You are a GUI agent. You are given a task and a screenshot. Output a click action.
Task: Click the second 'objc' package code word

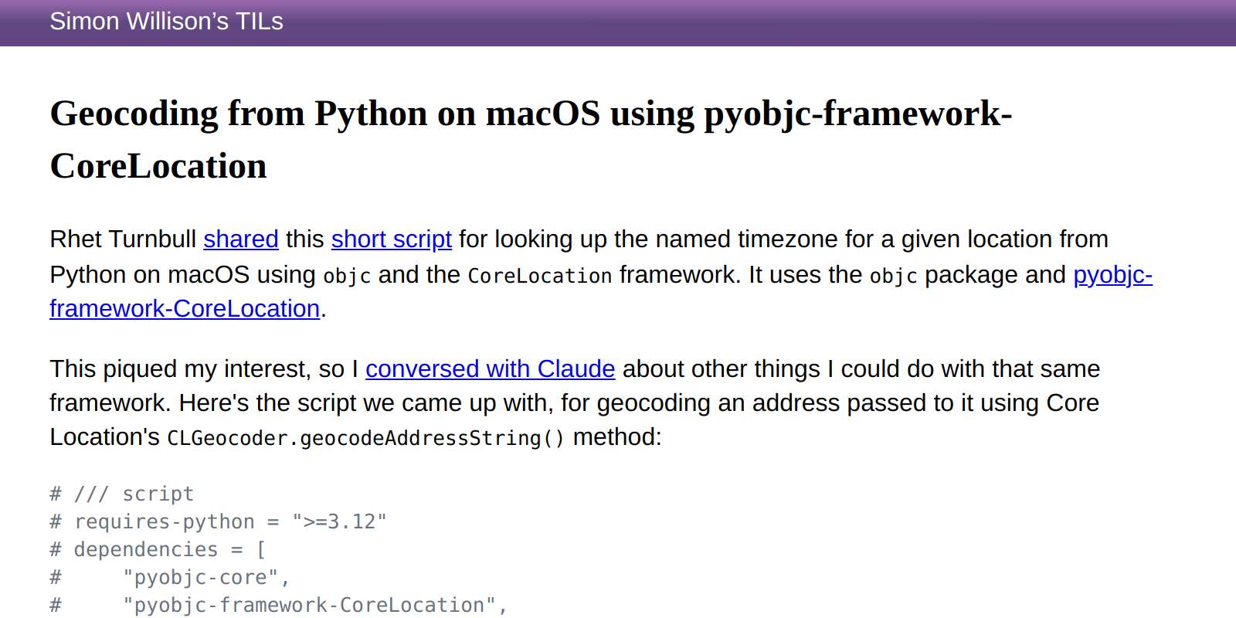point(893,276)
